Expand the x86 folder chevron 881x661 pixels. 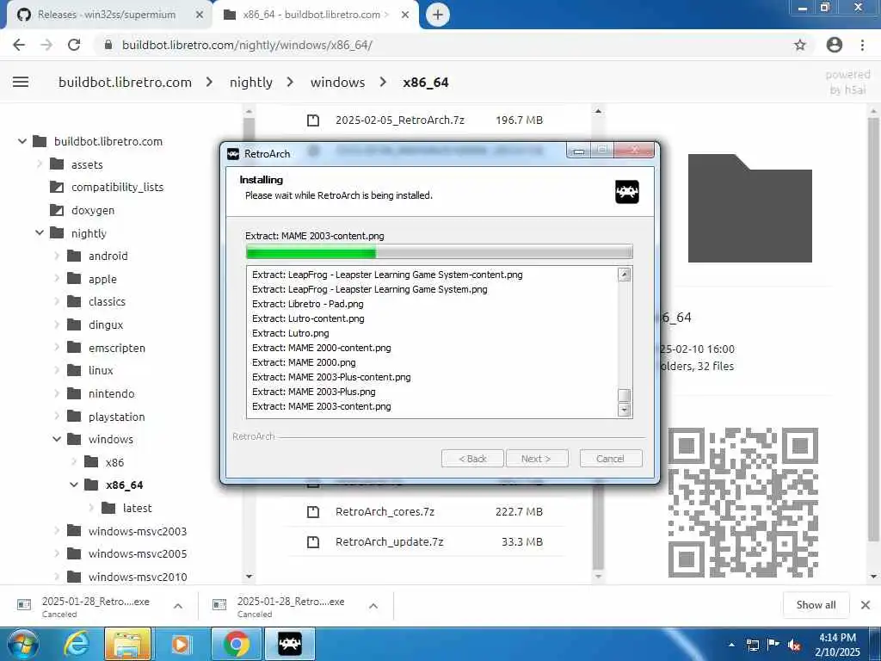[74, 462]
